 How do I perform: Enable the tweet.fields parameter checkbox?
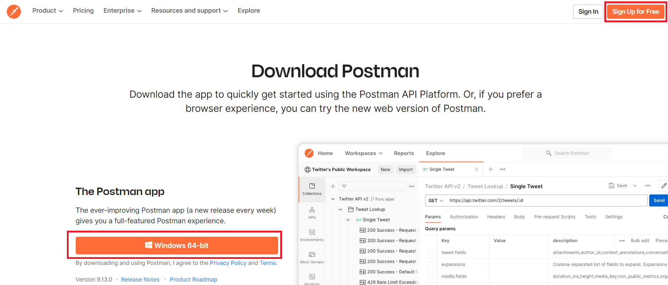431,253
